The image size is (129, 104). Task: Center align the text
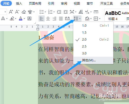click(48, 18)
